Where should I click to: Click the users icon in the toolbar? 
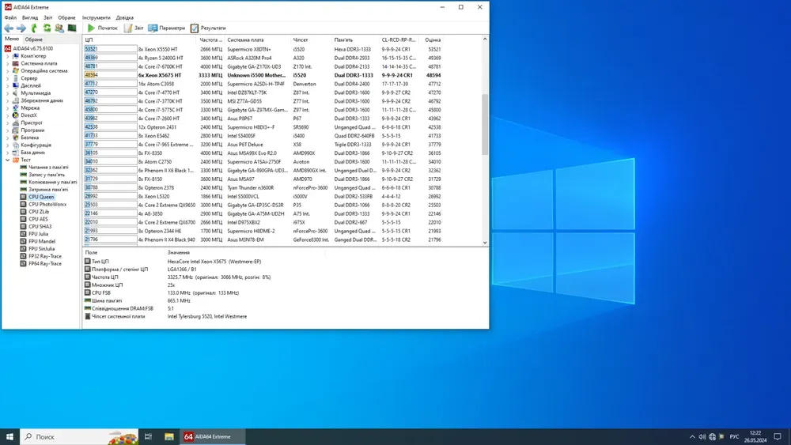(59, 28)
